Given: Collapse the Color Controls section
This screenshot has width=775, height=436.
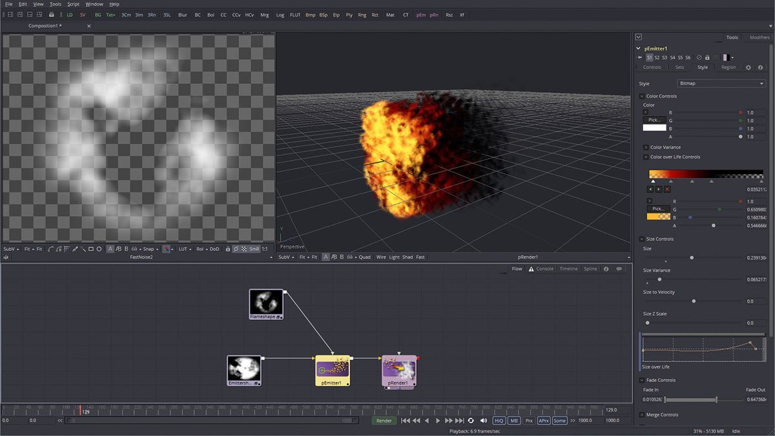Looking at the screenshot, I should [642, 95].
